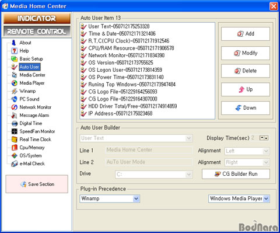Click the OS/System icon
Screen dimensions: 280x233
coord(14,155)
